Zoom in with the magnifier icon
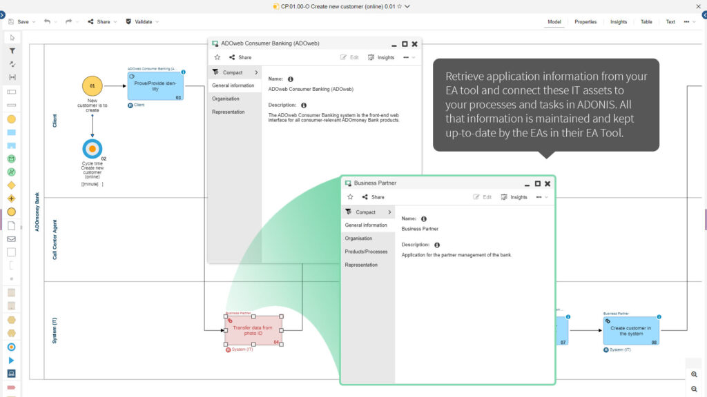Screen dimensions: 707x397 pos(694,374)
